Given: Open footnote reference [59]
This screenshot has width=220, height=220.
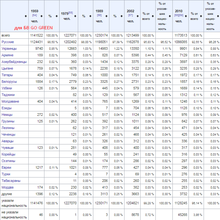Looking at the screenshot, I should pos(181,15).
